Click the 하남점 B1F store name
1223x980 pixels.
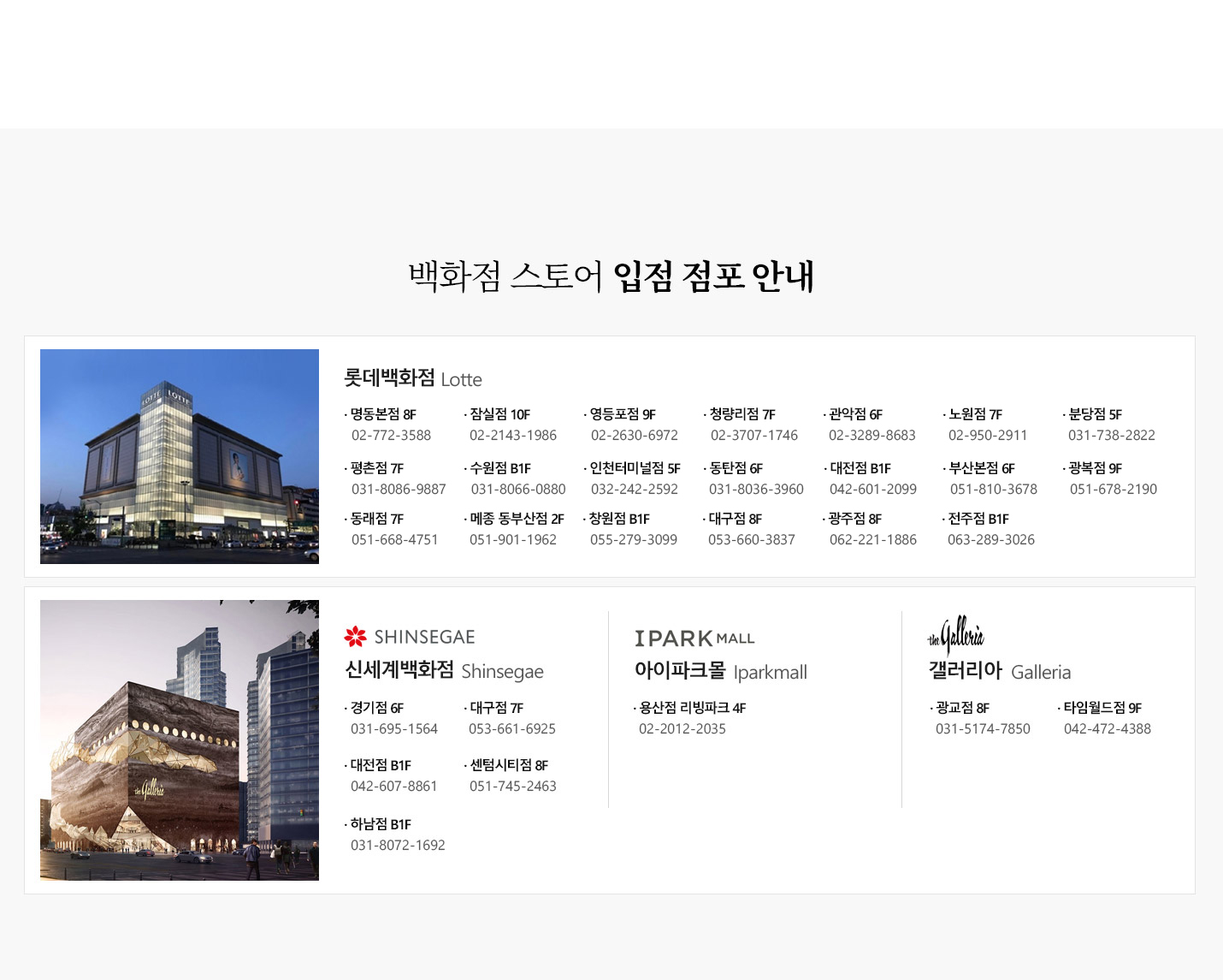click(381, 825)
